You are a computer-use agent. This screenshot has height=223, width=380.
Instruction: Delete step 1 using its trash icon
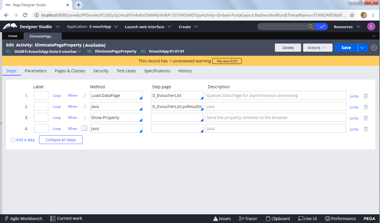pos(366,96)
